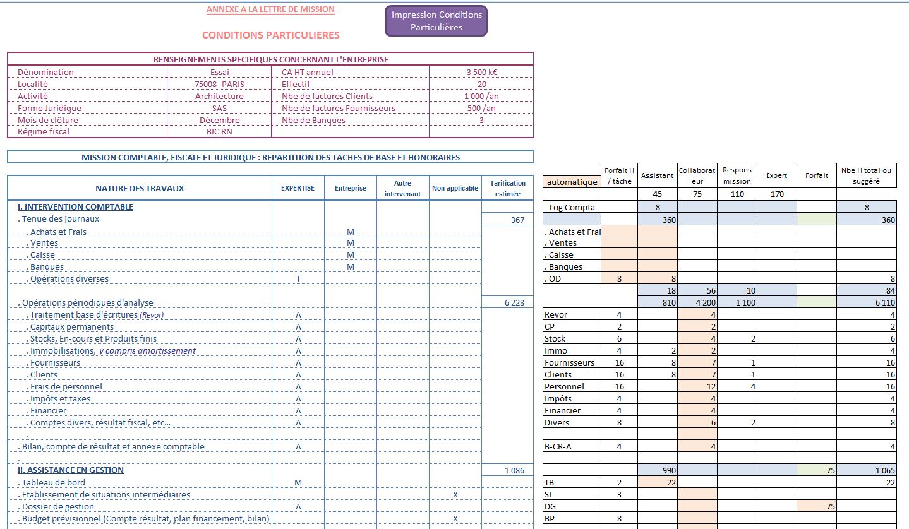Click the MISSION COMPTABLE, FISCALE ET JURIDIQUE header

click(x=270, y=157)
